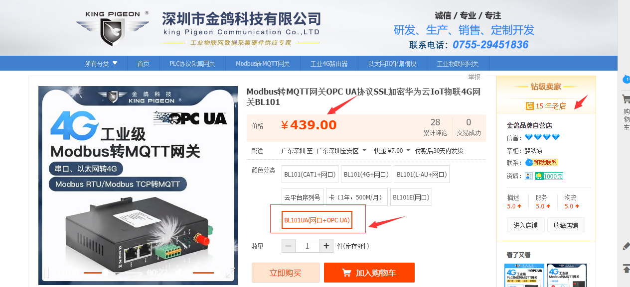Click the pencil feedback sidebar icon

click(627, 246)
